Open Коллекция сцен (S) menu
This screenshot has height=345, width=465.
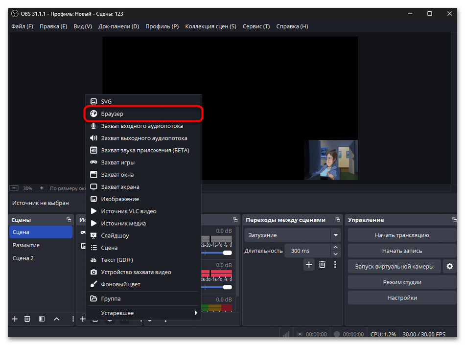211,26
